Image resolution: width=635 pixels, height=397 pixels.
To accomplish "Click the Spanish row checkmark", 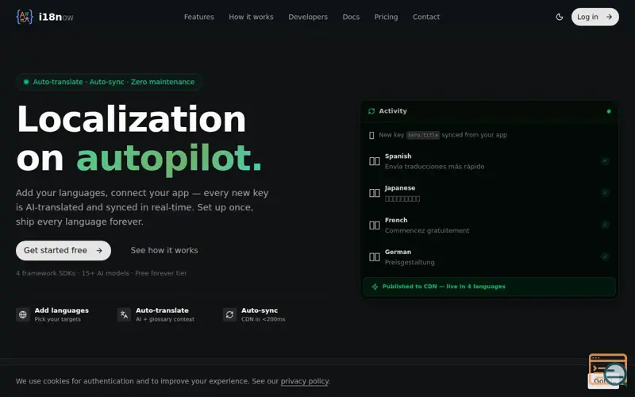I will (605, 161).
